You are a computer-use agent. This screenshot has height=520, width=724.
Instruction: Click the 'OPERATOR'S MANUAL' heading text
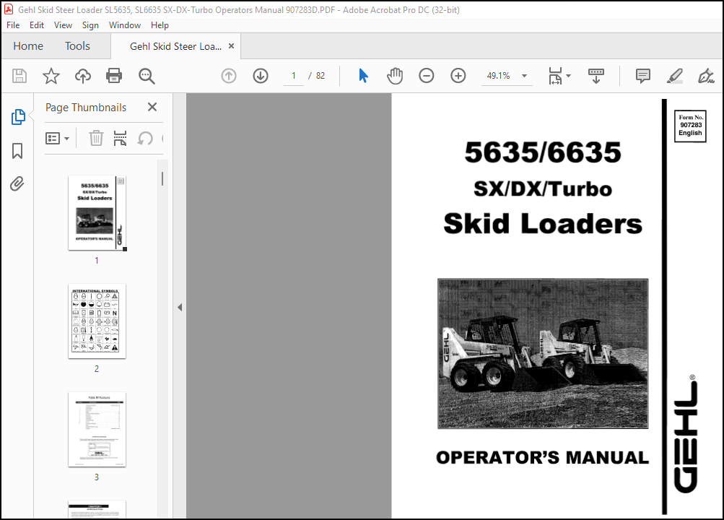coord(543,457)
